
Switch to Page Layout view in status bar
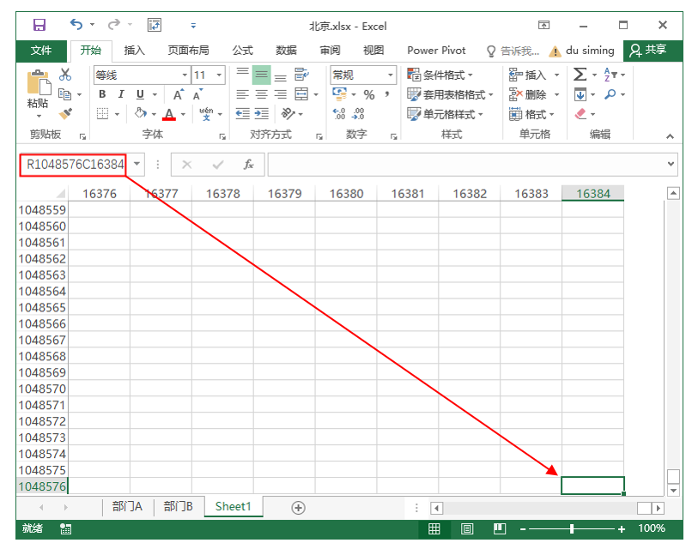[x=467, y=528]
